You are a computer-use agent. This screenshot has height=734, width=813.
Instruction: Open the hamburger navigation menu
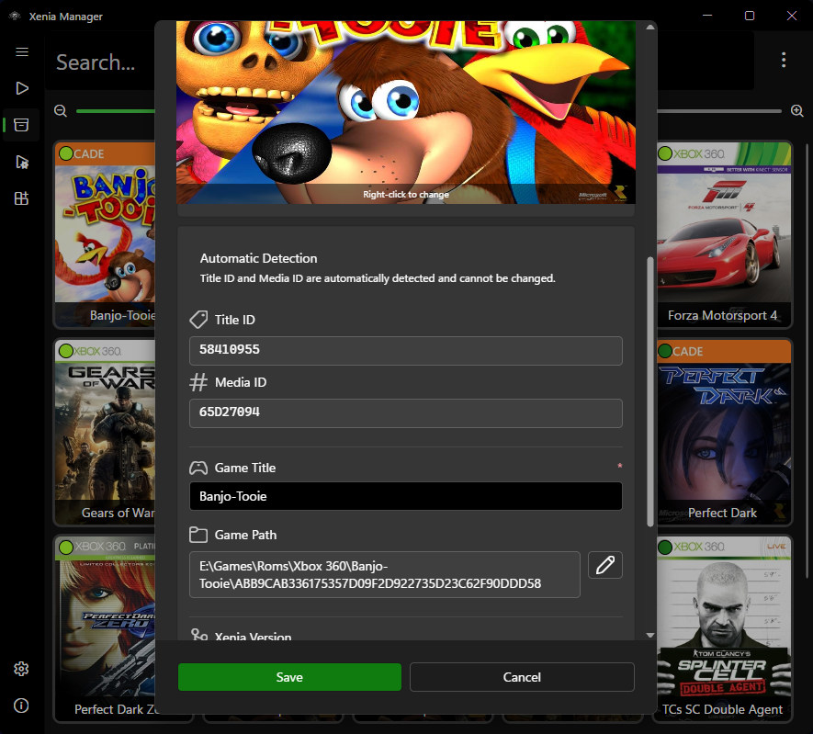point(22,51)
